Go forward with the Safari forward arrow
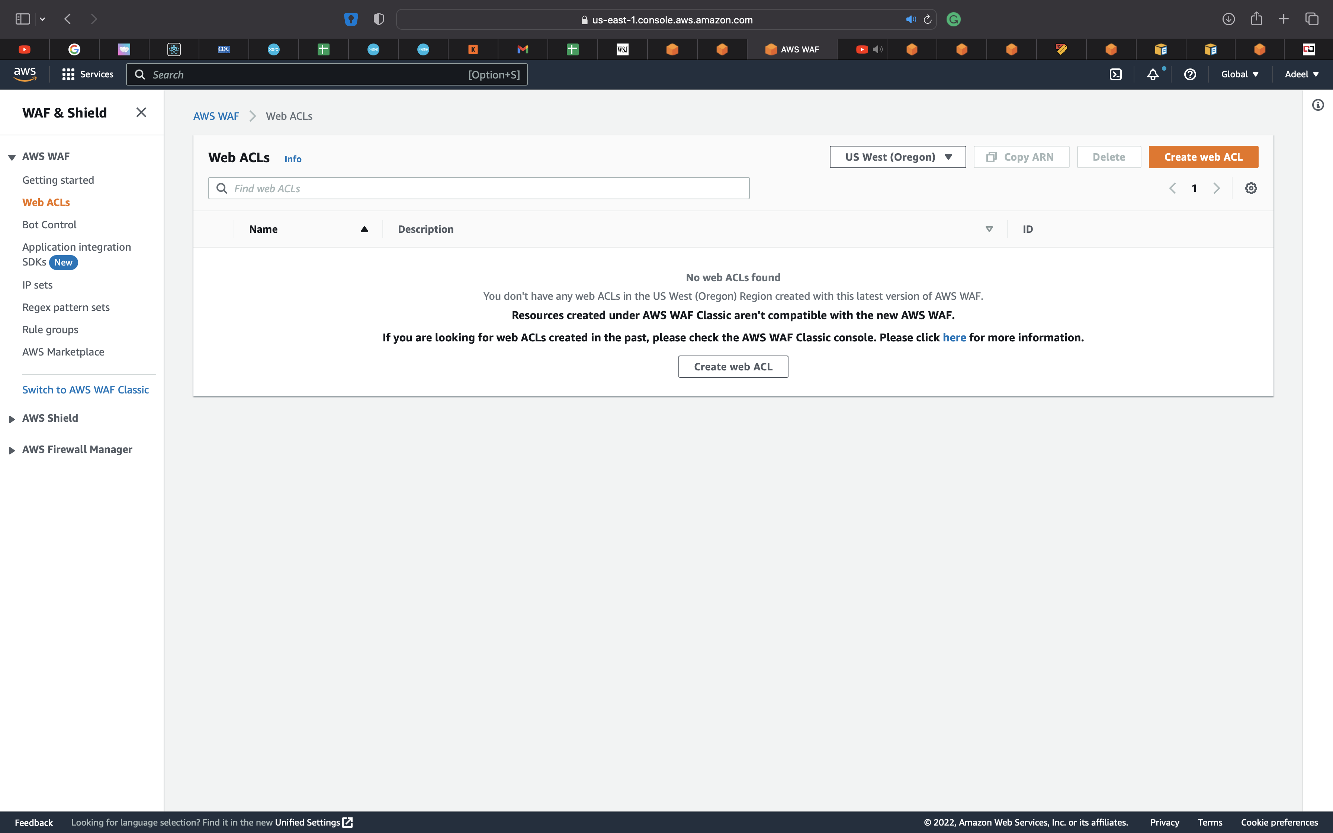The image size is (1333, 833). coord(94,19)
